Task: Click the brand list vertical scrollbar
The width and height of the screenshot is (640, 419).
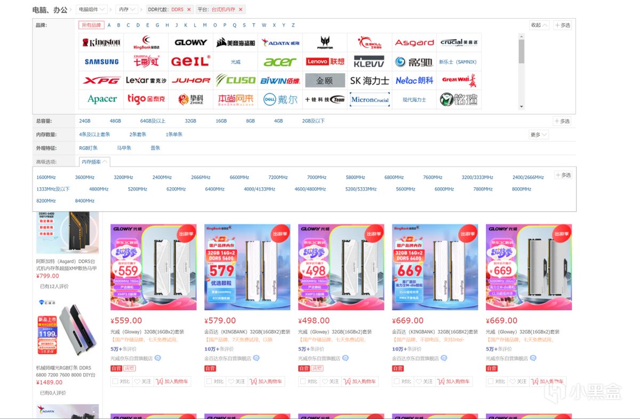Action: click(522, 72)
